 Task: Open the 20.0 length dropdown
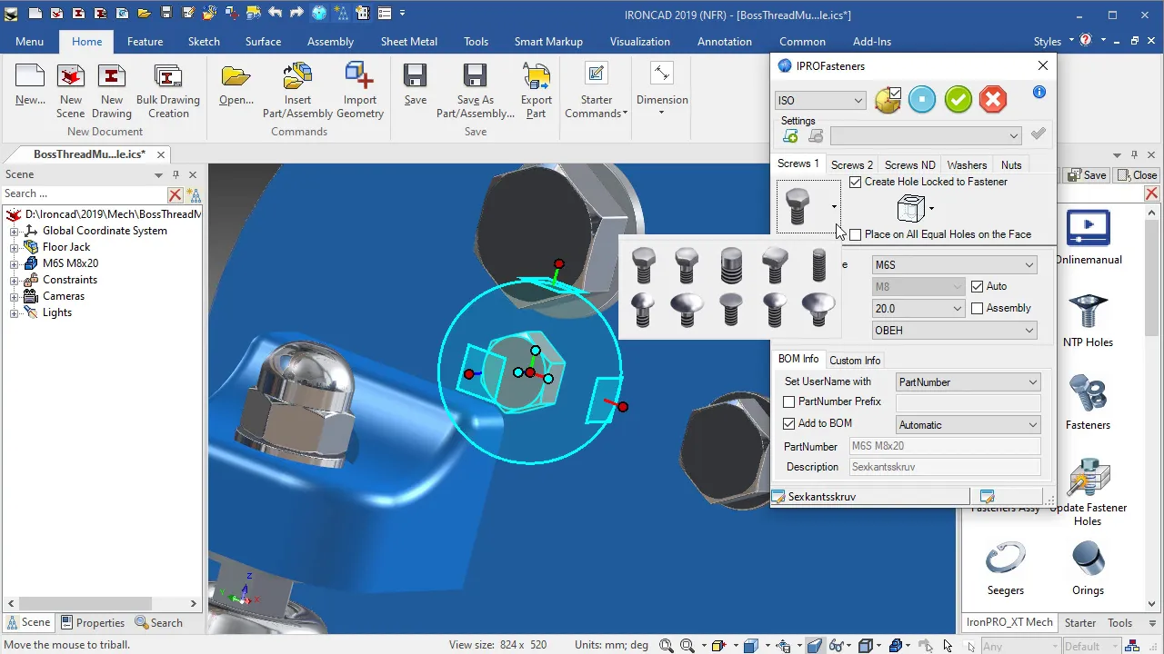(918, 309)
